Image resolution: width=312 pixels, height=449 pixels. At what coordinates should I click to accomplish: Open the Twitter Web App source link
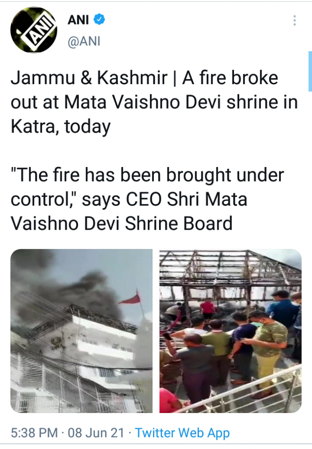pos(182,433)
